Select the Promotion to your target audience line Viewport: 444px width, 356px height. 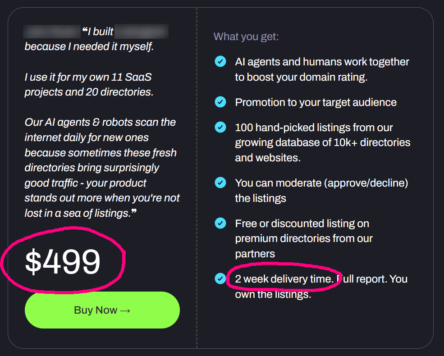coord(316,102)
